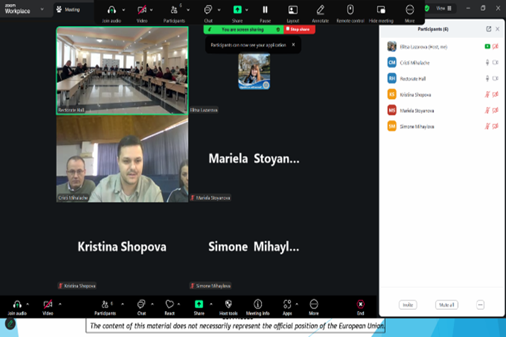Image resolution: width=506 pixels, height=337 pixels.
Task: Toggle Cristi Mihalache's microphone in participants list
Action: pyautogui.click(x=487, y=63)
